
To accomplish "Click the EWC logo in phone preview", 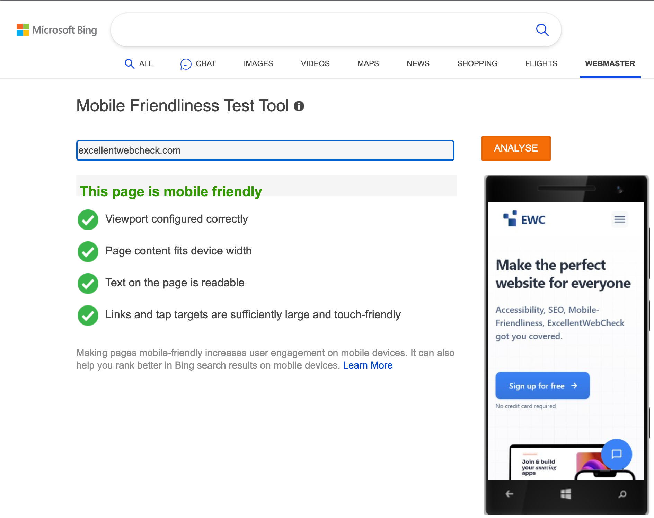I will 524,219.
